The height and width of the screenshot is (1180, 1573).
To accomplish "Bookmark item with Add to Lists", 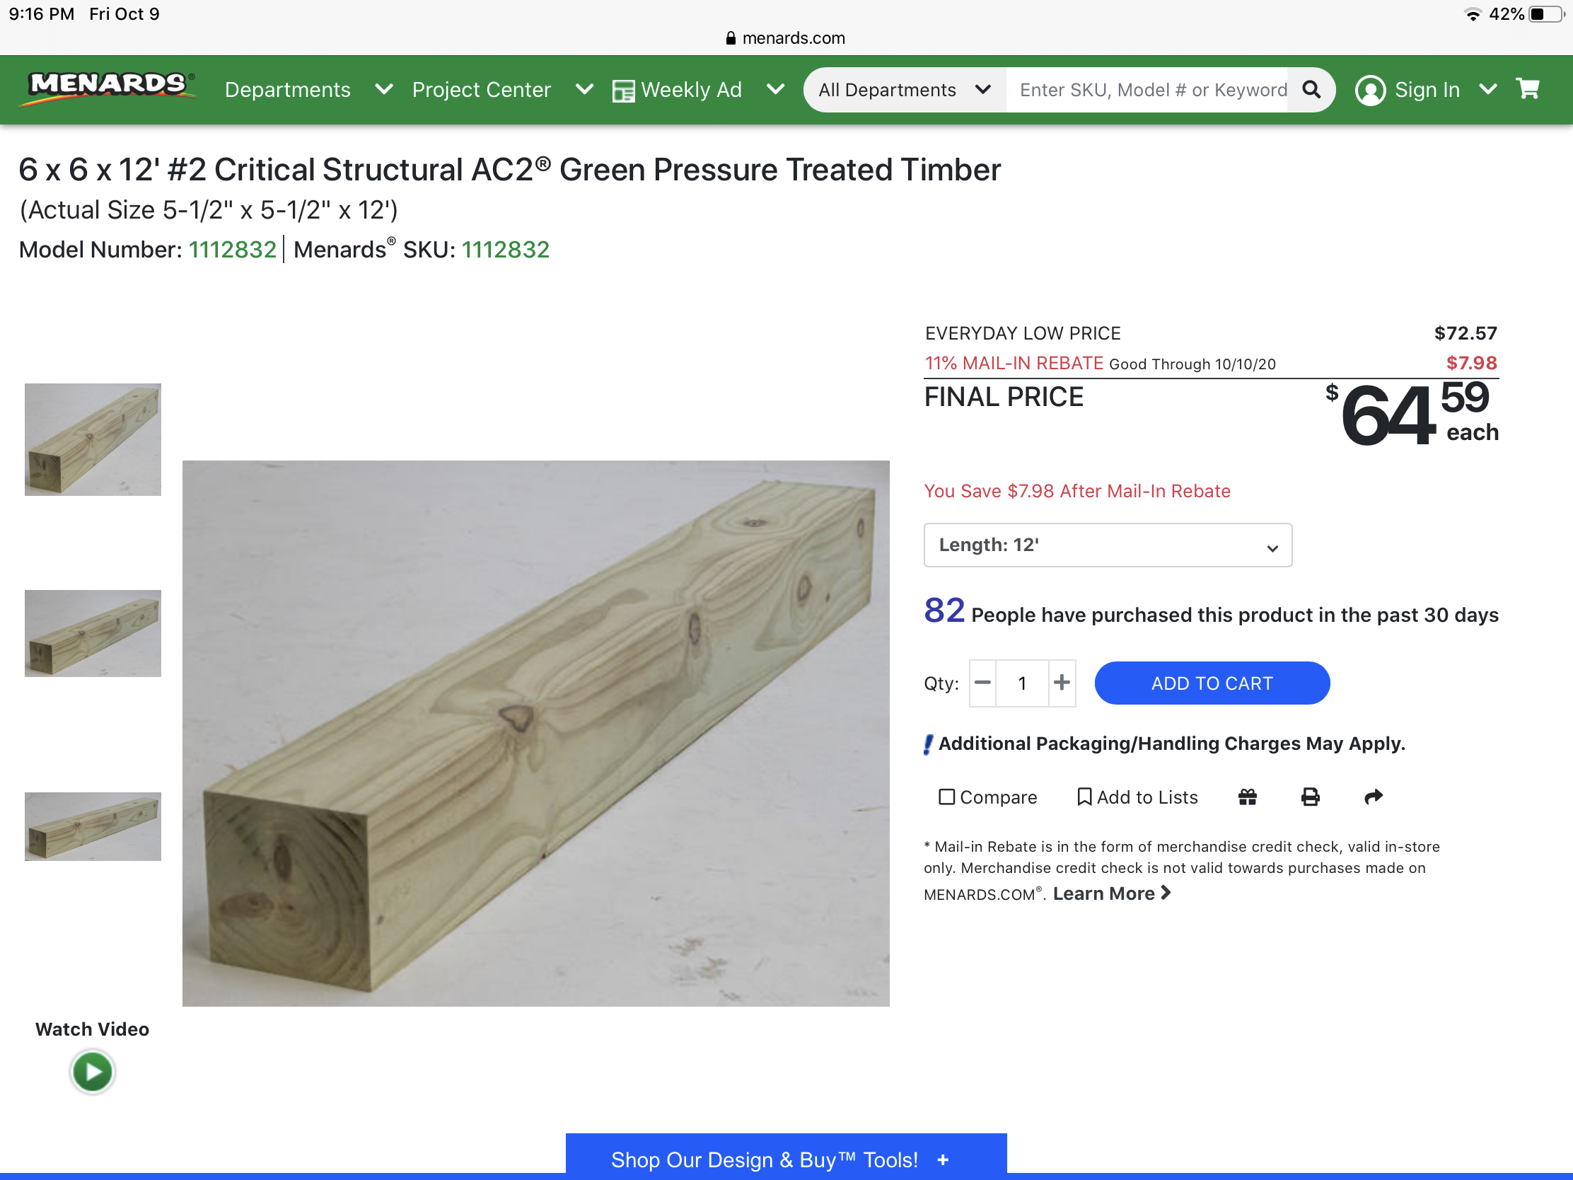I will [x=1137, y=797].
